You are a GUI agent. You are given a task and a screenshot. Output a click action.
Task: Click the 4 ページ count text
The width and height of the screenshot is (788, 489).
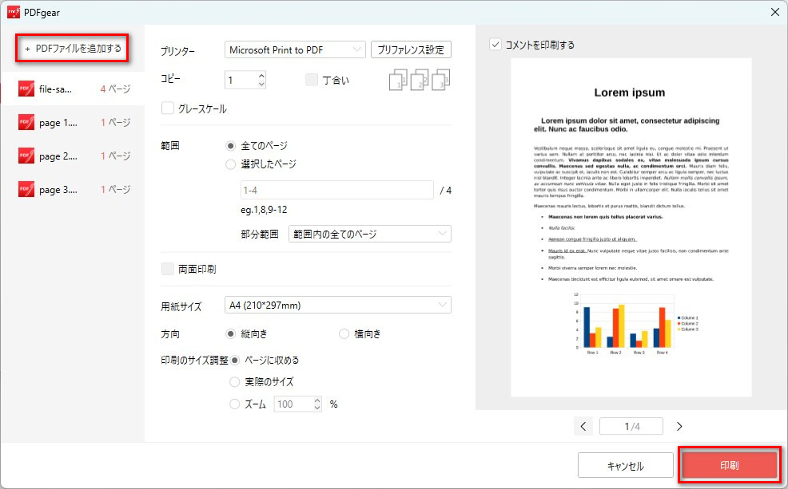(x=115, y=89)
